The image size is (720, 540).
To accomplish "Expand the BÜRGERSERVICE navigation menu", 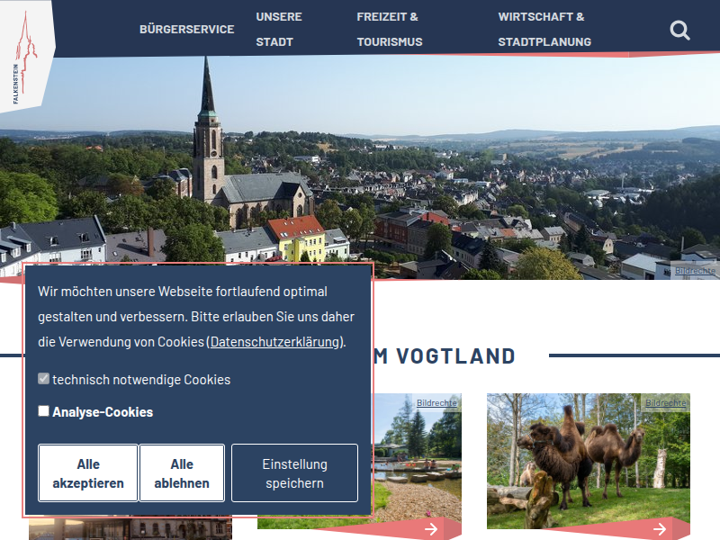I will pyautogui.click(x=188, y=29).
